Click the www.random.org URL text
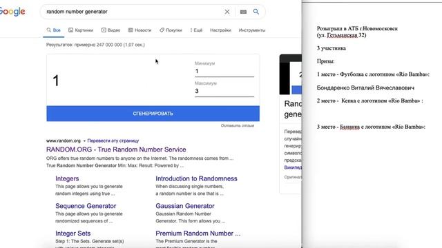The width and height of the screenshot is (442, 248). [64, 141]
